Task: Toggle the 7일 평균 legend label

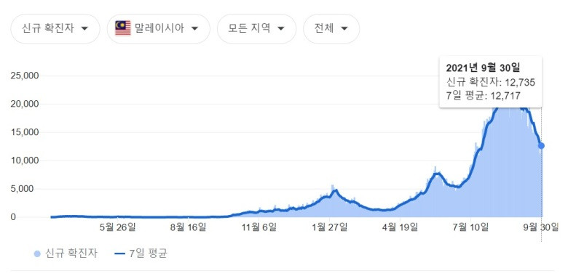Action: click(148, 253)
